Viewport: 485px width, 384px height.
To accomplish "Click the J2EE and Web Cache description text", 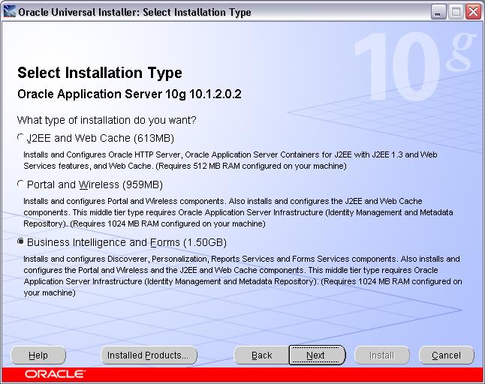I will 240,160.
